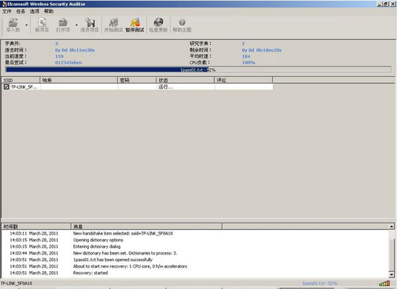Image resolution: width=398 pixels, height=289 pixels.
Task: Click the 1pass01.txt dictionary progress bar
Action: tap(198, 69)
